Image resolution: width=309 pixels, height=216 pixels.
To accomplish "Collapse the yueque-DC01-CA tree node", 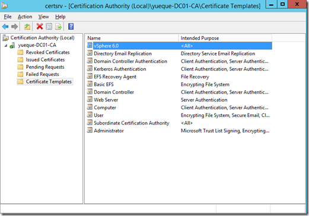I will coord(6,46).
